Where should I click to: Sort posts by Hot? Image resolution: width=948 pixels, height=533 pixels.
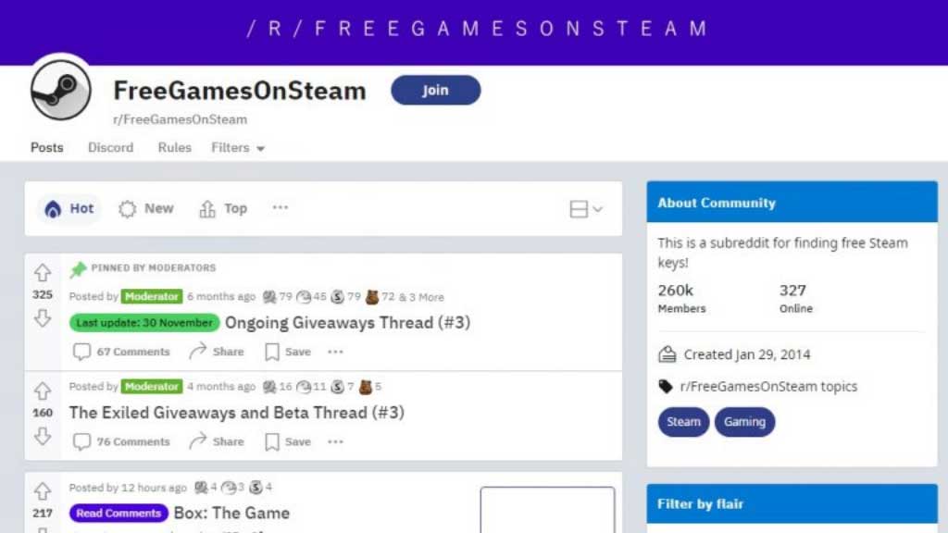69,208
